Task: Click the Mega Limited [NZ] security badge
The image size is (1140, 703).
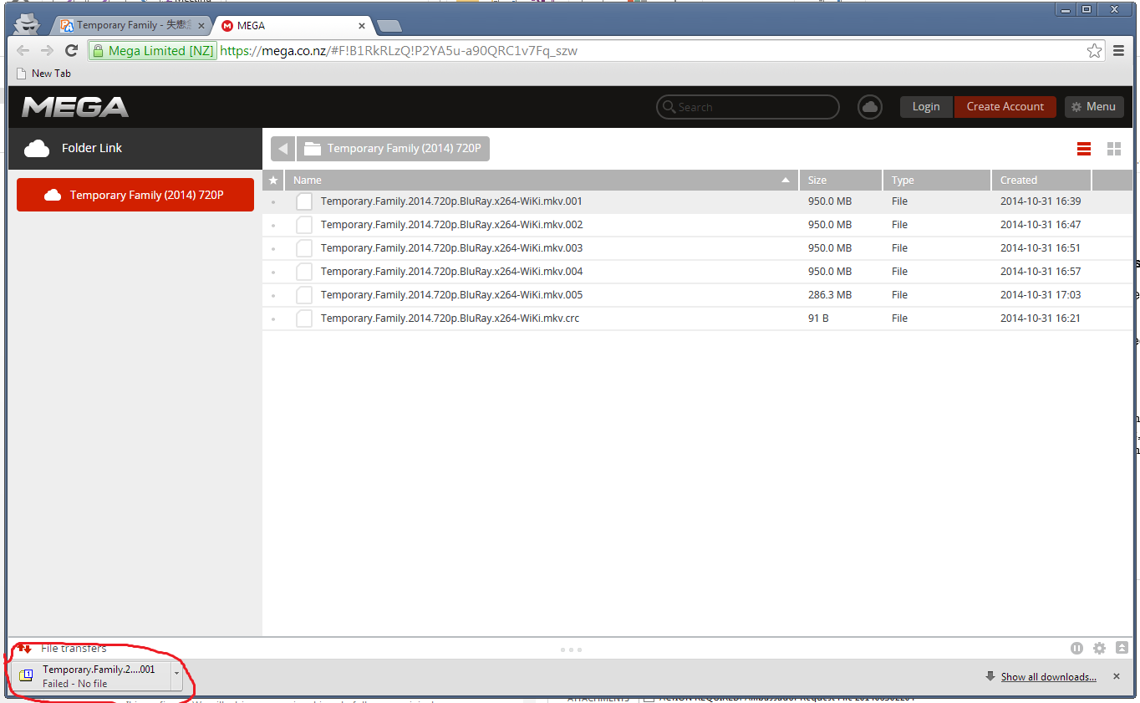Action: click(152, 51)
